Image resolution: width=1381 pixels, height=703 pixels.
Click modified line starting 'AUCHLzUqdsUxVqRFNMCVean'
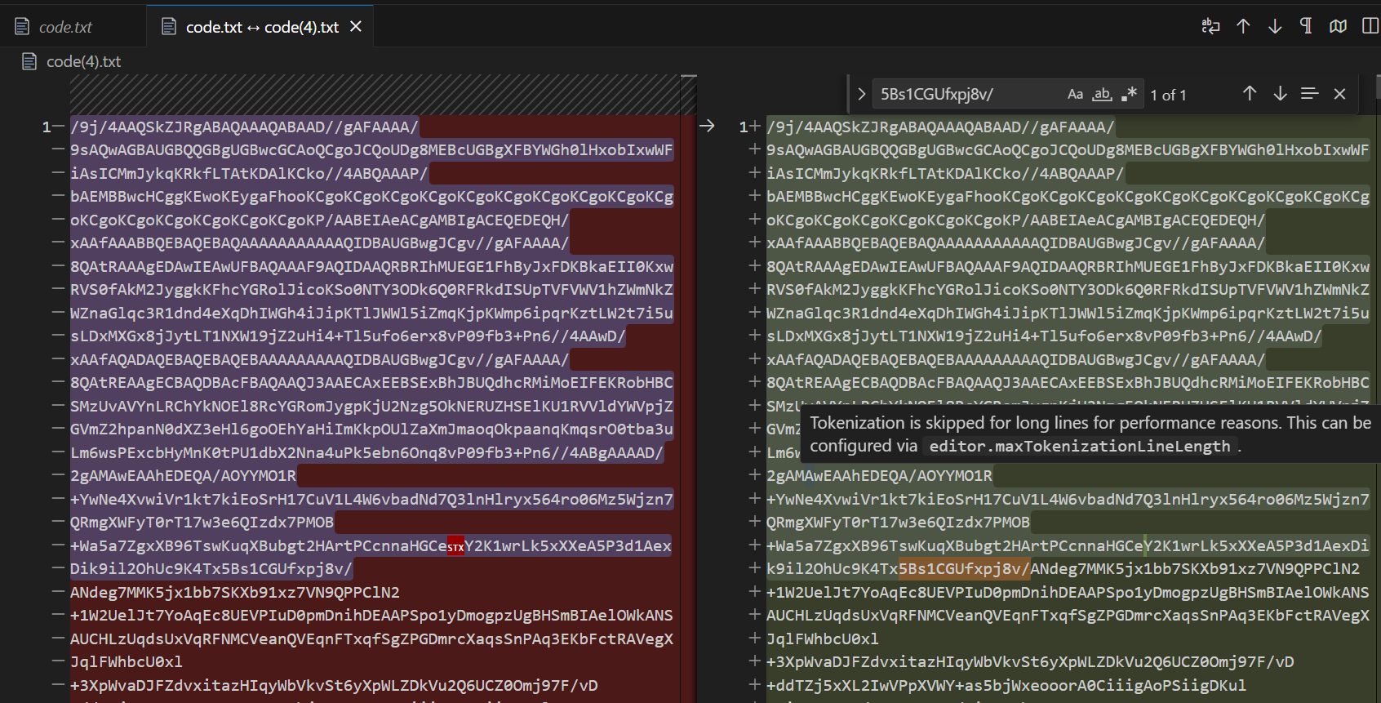[1068, 615]
